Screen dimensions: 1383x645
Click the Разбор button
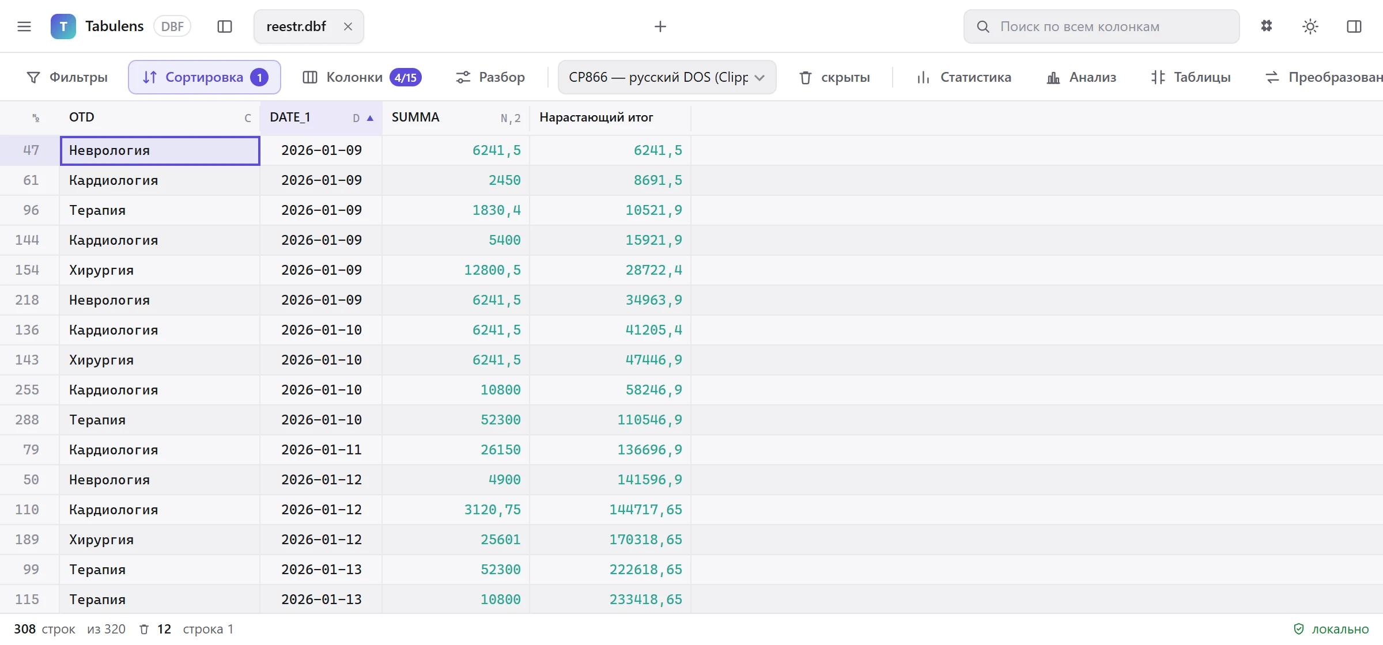coord(490,77)
